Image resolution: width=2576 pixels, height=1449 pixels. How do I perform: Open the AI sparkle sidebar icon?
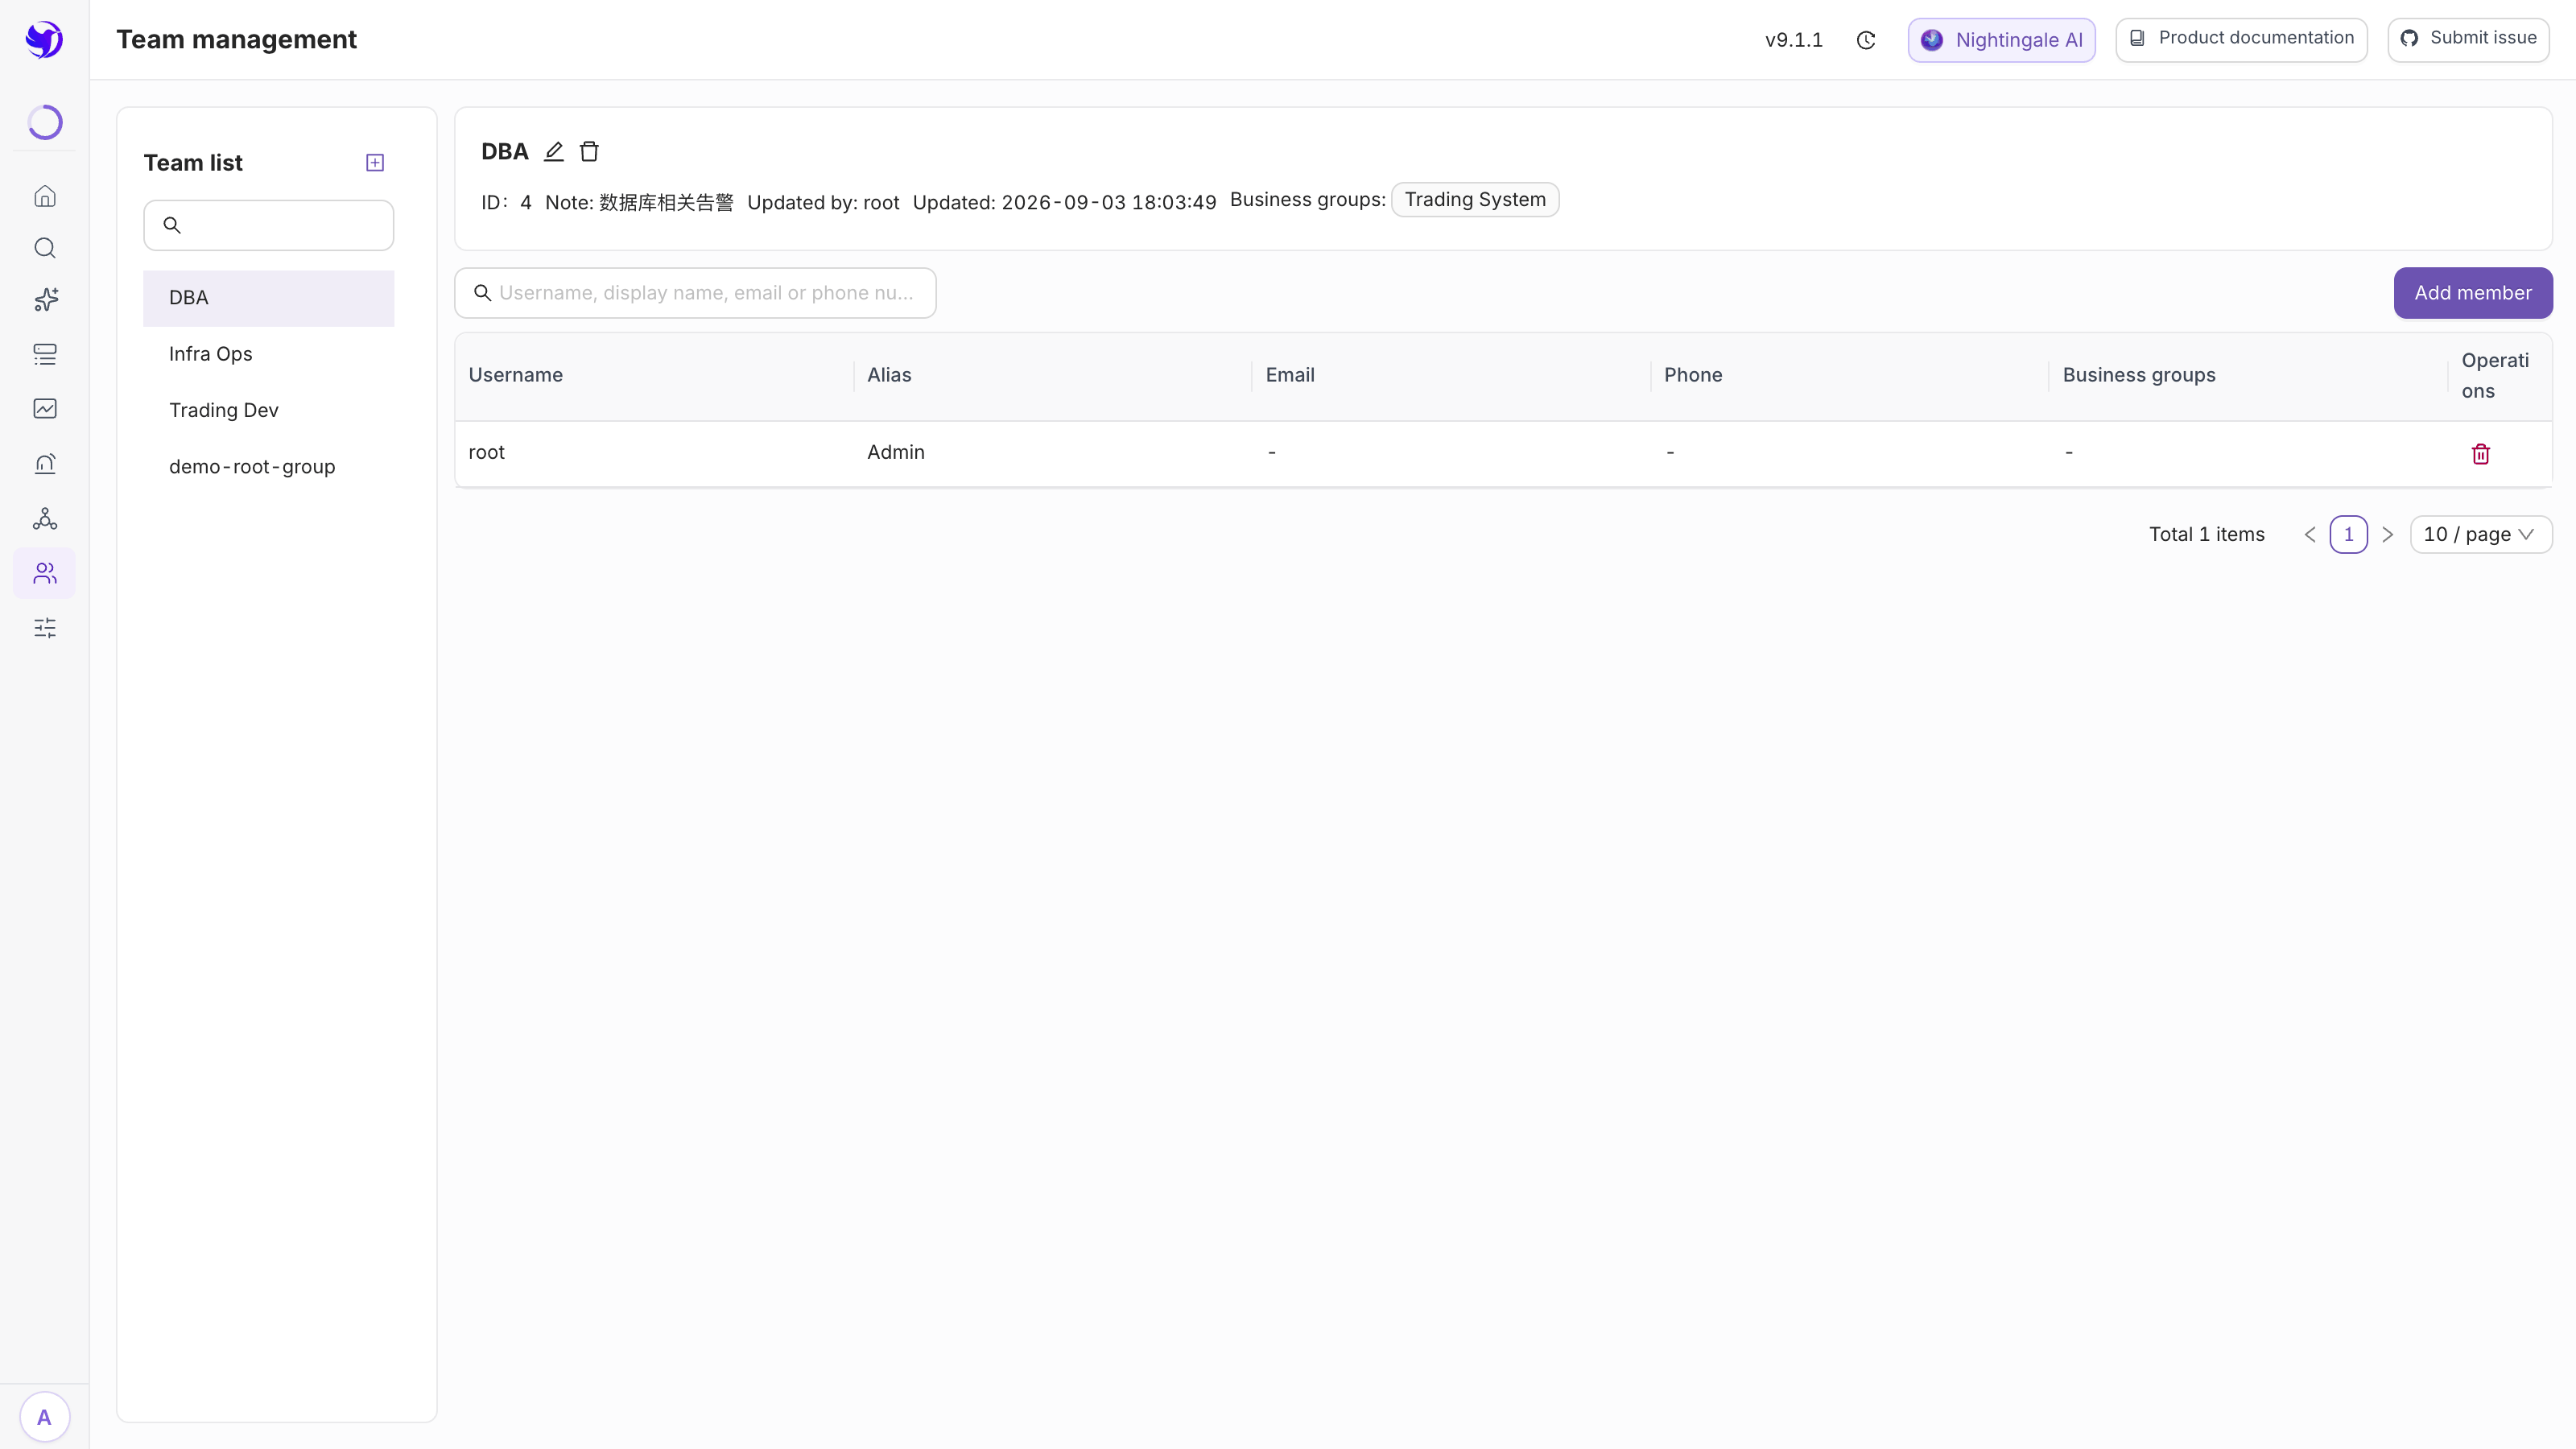point(45,300)
